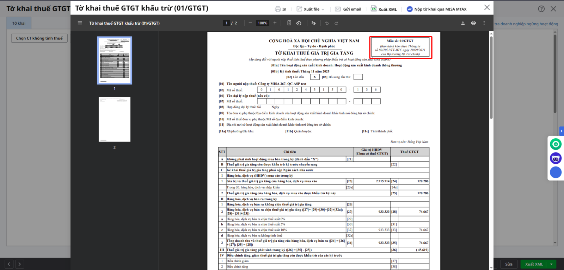Print using the PDF viewer printer icon
Viewport: 564px width, 270px height.
pos(473,23)
